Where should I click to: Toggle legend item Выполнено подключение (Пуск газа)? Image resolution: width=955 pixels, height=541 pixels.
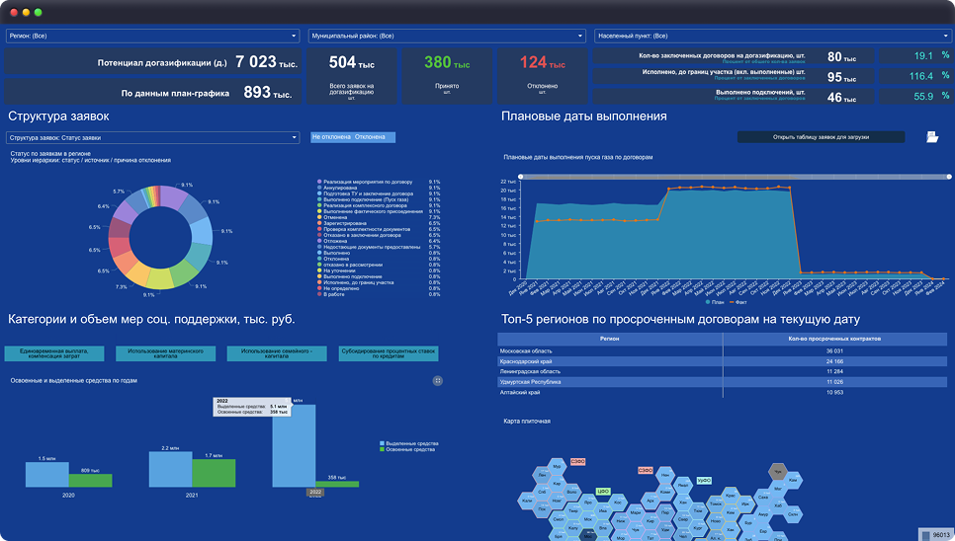tap(363, 199)
